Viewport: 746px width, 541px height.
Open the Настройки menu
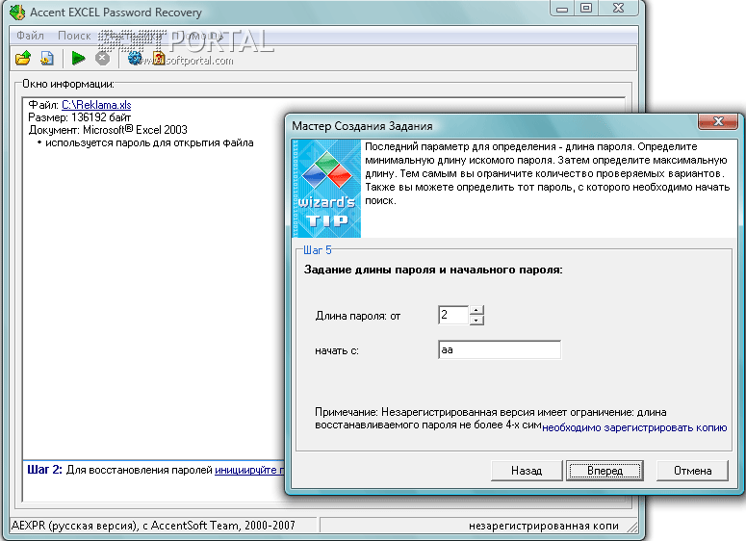click(132, 36)
